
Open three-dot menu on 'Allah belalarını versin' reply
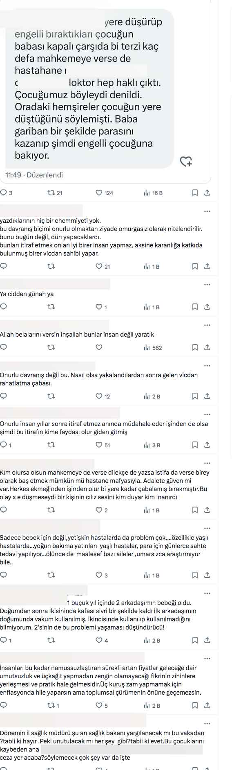[207, 325]
